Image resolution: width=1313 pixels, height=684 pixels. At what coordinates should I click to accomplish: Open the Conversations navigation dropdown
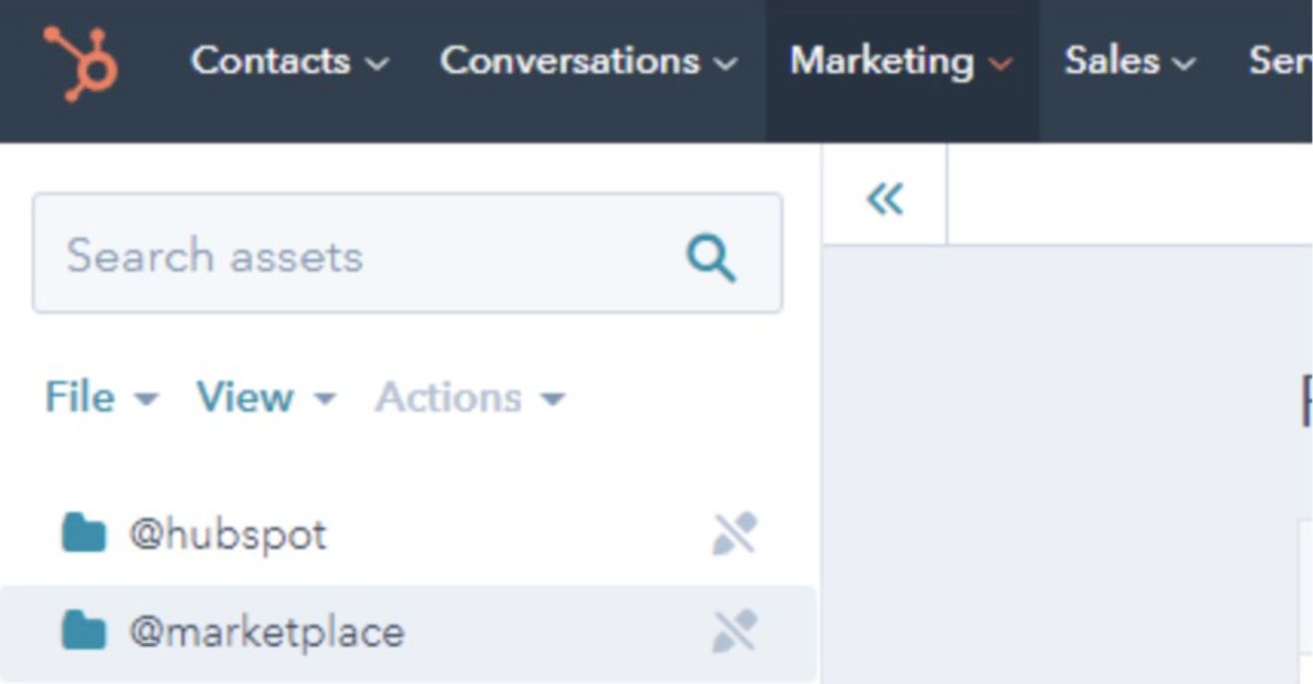click(x=589, y=62)
